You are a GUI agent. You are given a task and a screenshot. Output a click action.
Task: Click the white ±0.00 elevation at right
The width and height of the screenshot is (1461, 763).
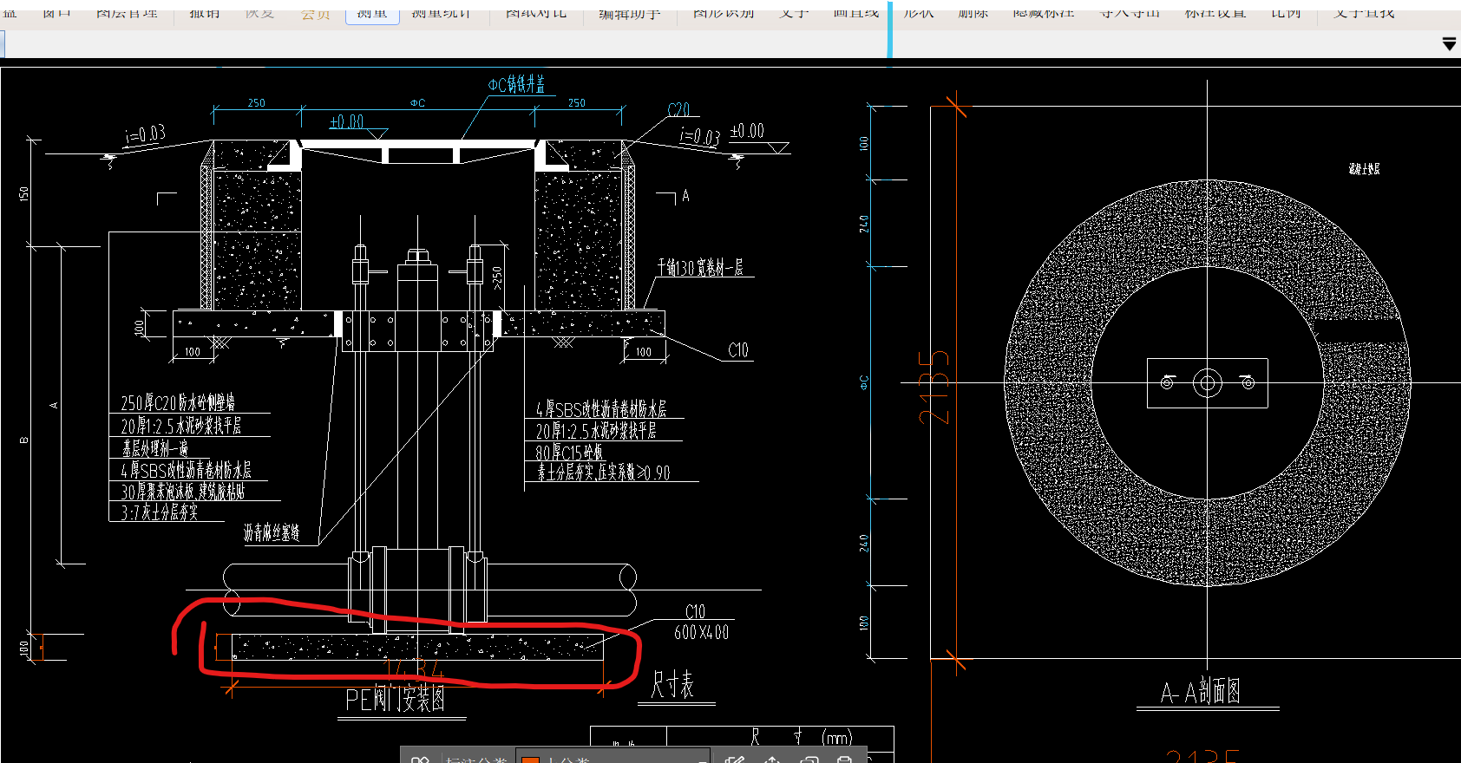[x=747, y=131]
